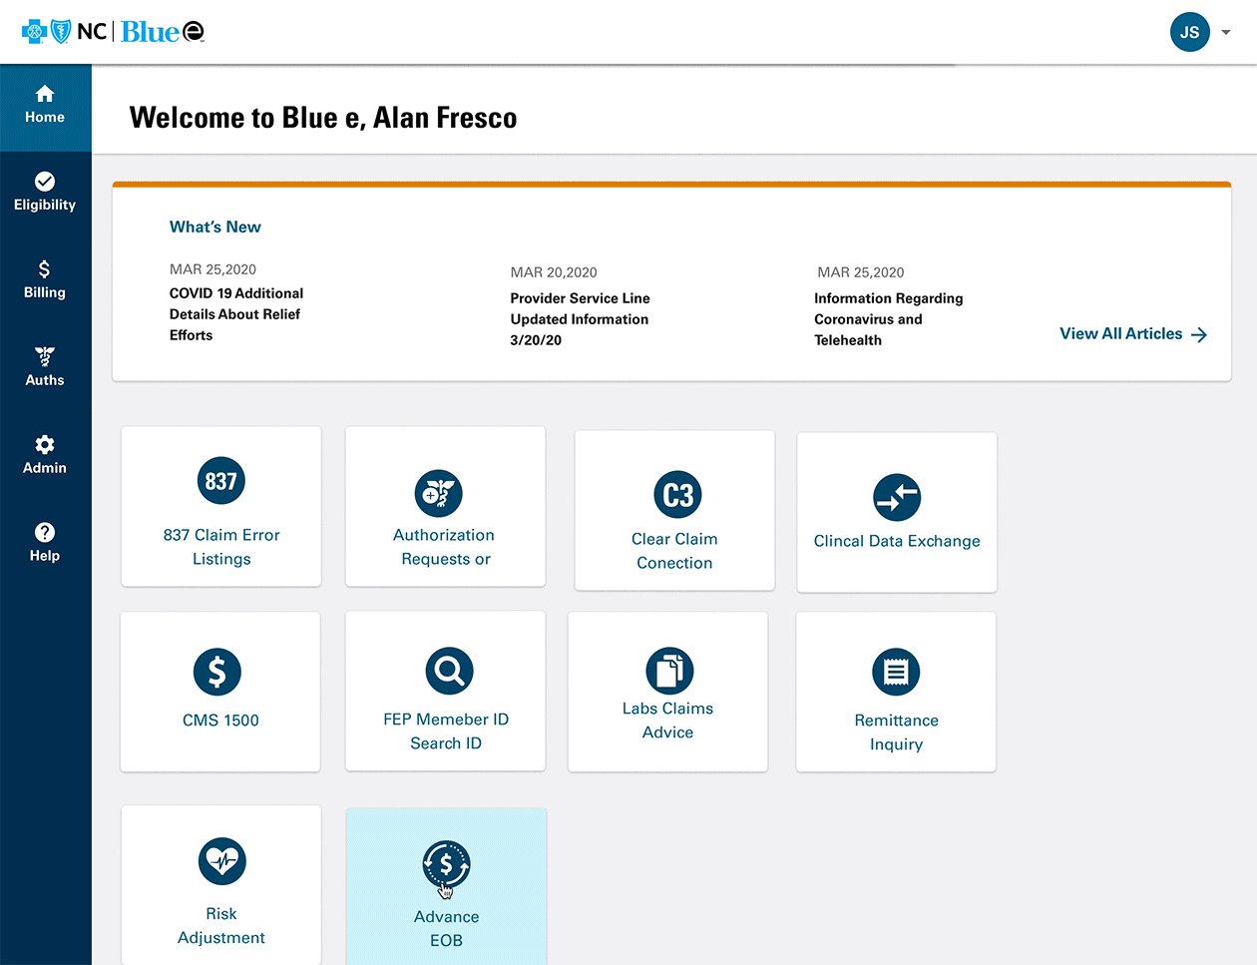The height and width of the screenshot is (965, 1257).
Task: Click the View All Articles arrow icon
Action: click(1199, 334)
